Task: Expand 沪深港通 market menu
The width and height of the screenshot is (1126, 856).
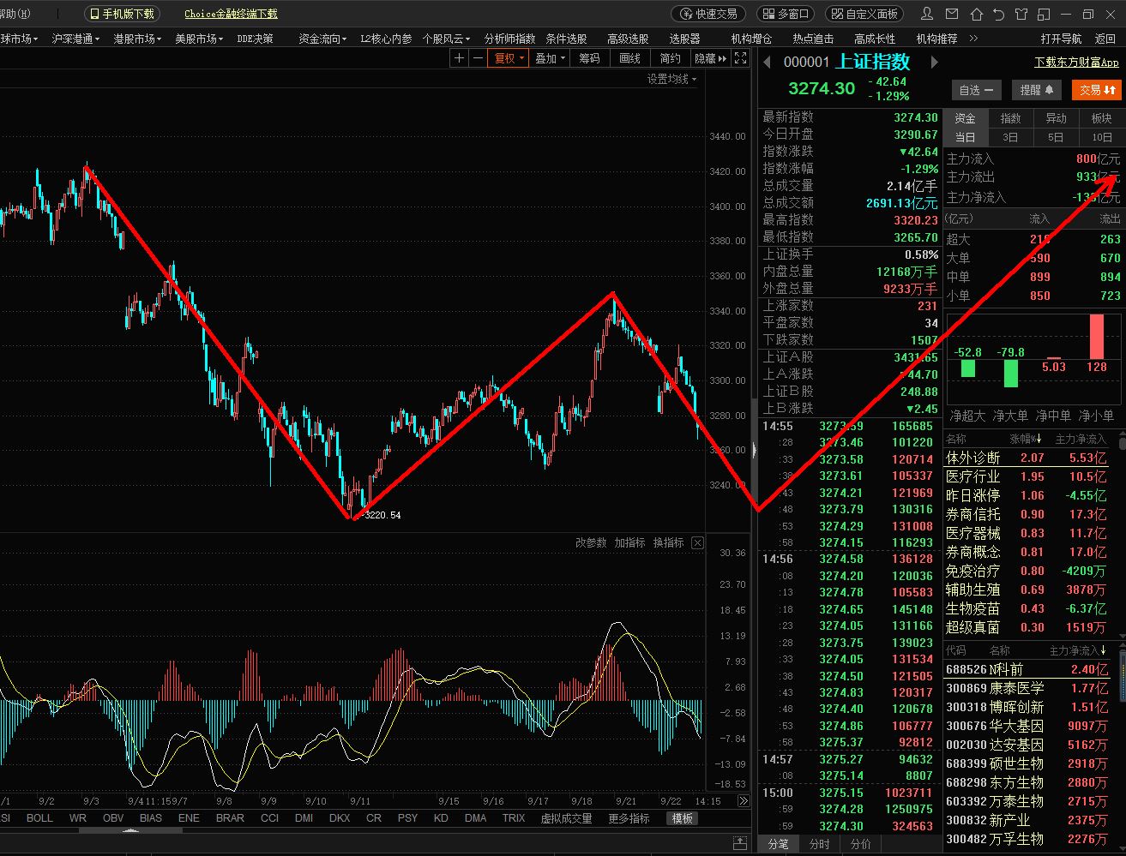Action: tap(75, 39)
